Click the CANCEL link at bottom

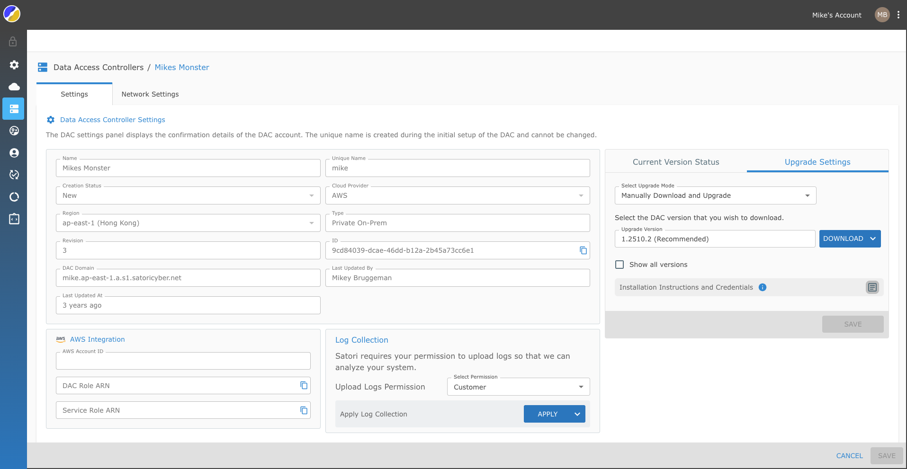[849, 456]
